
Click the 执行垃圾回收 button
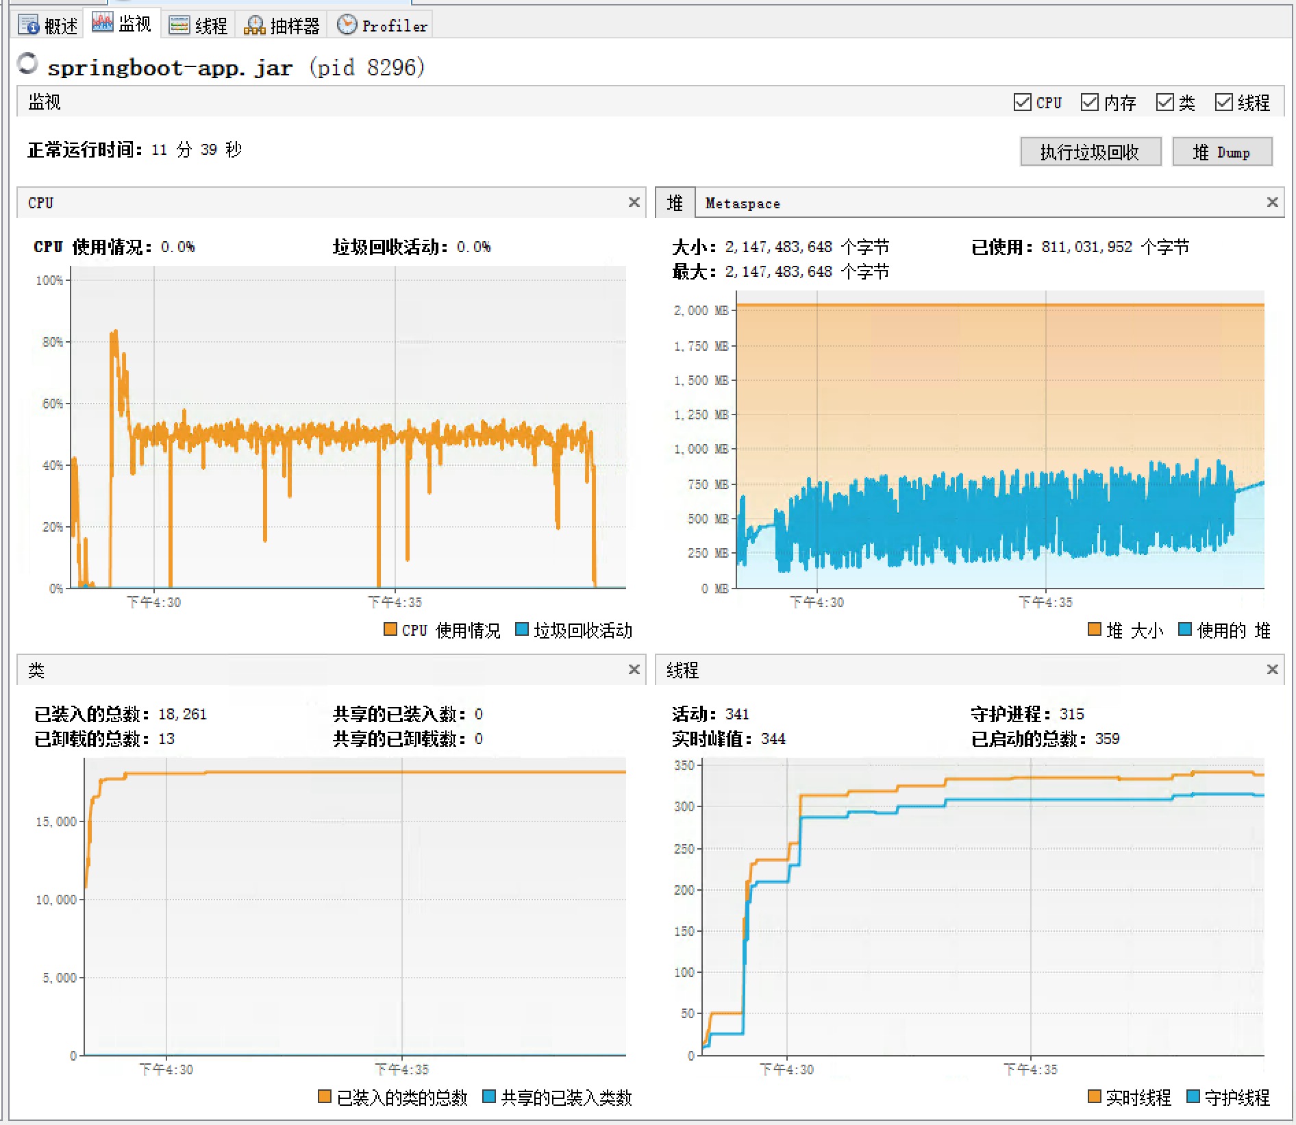(x=1091, y=152)
